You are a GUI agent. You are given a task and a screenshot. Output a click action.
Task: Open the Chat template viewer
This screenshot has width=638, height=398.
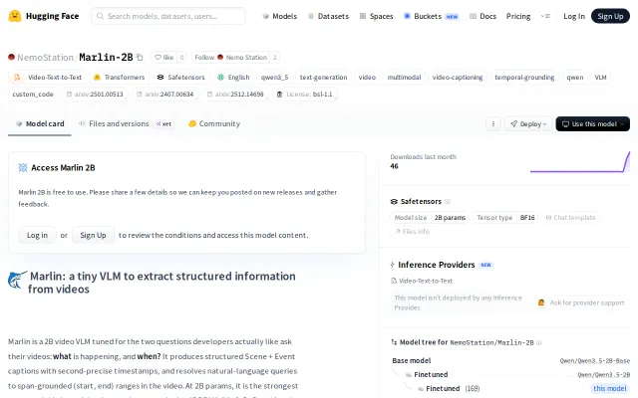click(x=570, y=218)
